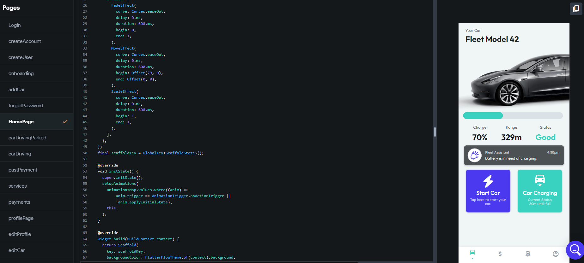Open the profilePage entry
The width and height of the screenshot is (584, 263).
[37, 218]
